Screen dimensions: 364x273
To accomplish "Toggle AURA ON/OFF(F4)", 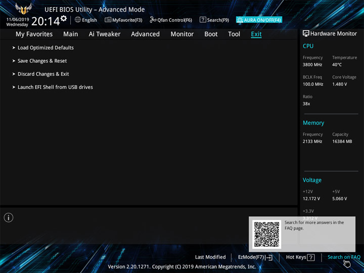I will pos(259,20).
